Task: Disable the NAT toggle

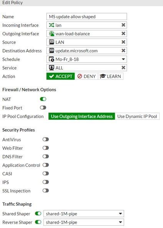Action: 43,99
